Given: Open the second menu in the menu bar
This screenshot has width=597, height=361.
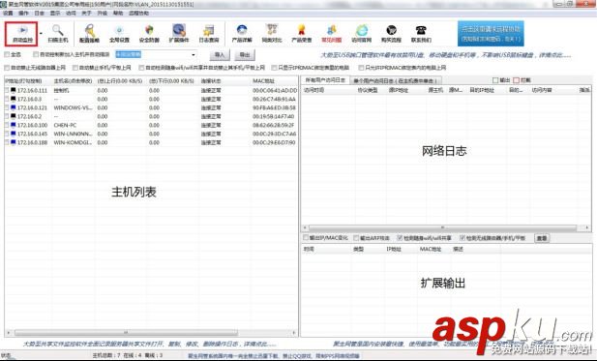Looking at the screenshot, I should 23,13.
